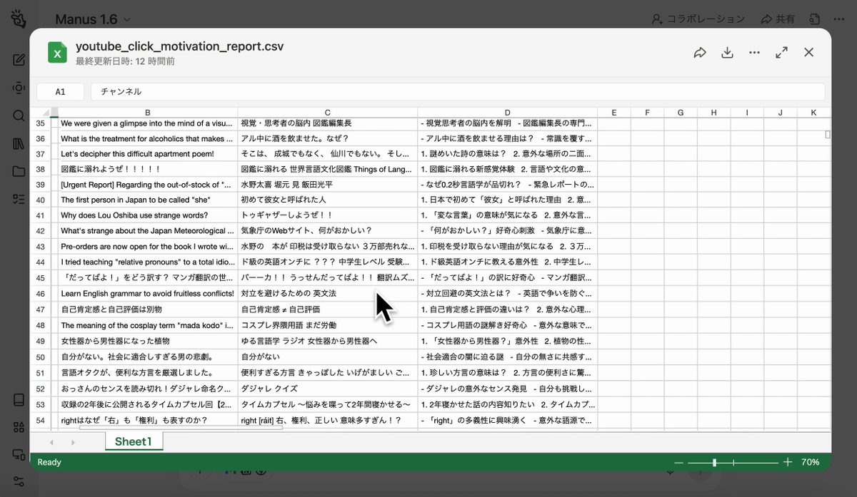Click the 共有 share button in the header

(778, 19)
